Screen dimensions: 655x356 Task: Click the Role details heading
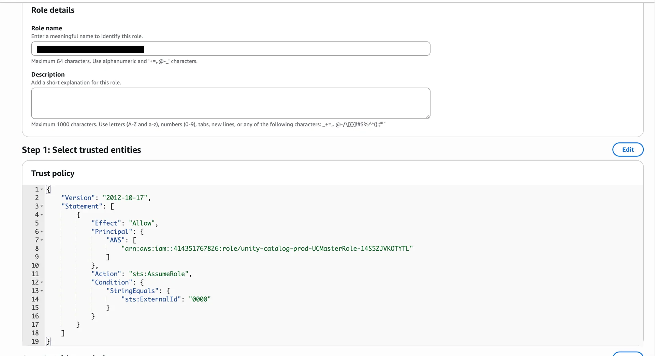(53, 10)
